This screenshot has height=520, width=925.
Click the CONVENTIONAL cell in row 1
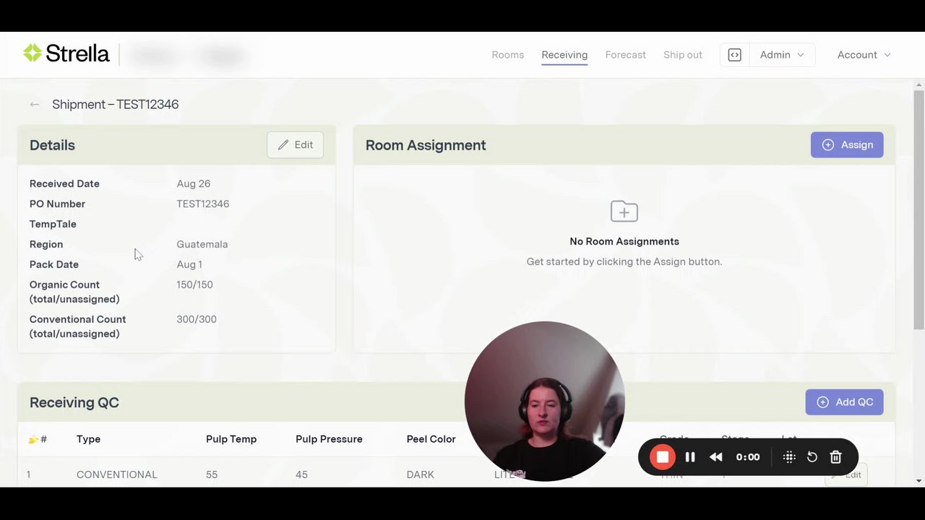pyautogui.click(x=117, y=474)
